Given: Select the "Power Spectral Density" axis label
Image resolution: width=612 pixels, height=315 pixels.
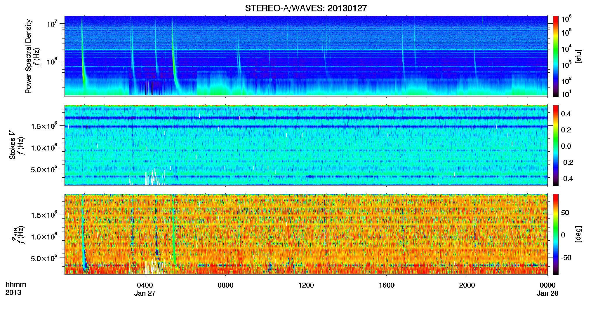Looking at the screenshot, I should 28,56.
